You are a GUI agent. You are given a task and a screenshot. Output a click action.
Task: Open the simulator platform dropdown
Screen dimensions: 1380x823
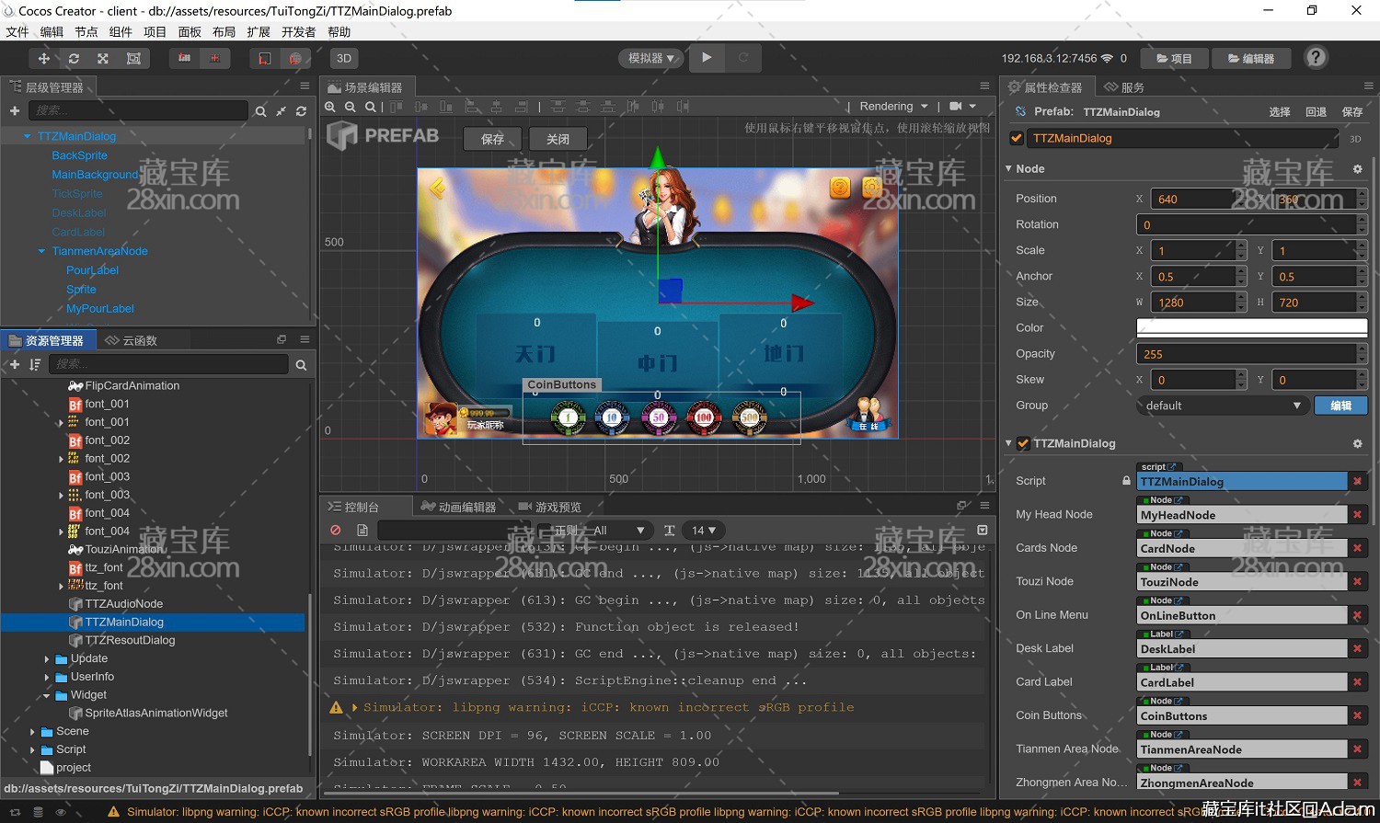[x=651, y=58]
